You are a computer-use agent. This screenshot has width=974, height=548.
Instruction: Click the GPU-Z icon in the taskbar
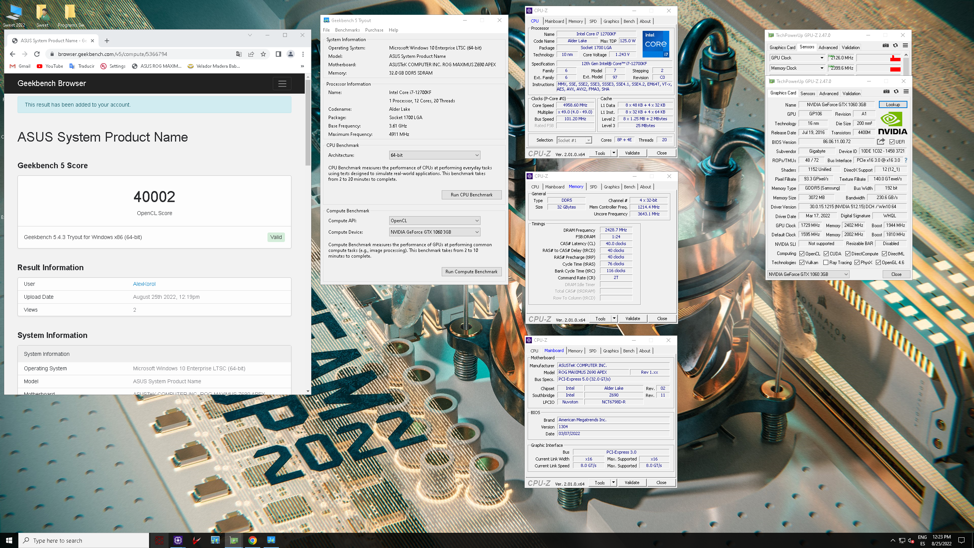[234, 540]
